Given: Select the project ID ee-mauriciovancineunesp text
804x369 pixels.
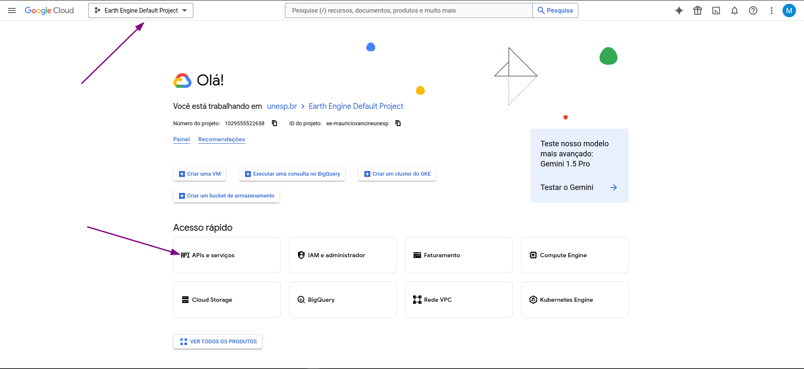Looking at the screenshot, I should click(x=357, y=124).
